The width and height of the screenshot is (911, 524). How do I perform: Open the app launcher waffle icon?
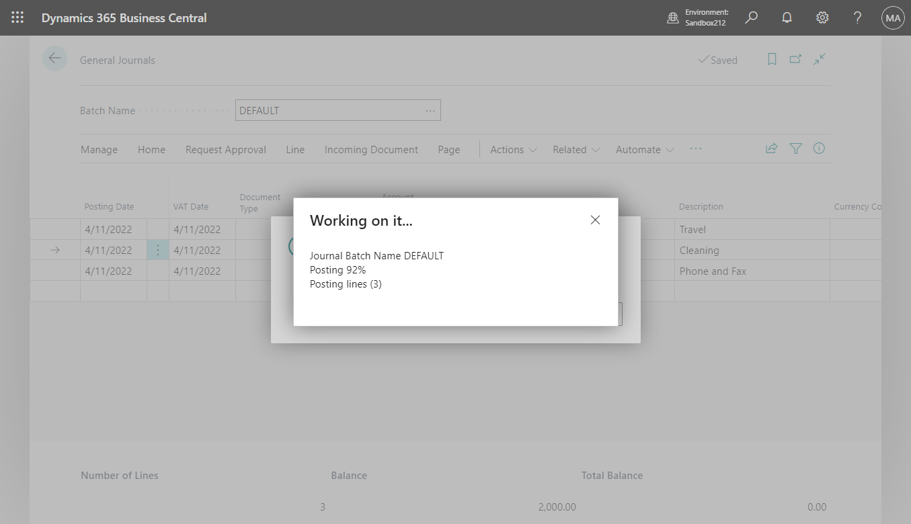click(17, 17)
